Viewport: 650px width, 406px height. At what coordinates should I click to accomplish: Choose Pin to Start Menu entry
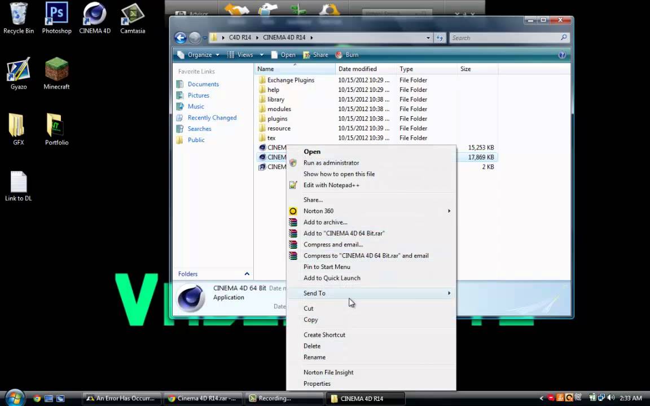(371, 267)
